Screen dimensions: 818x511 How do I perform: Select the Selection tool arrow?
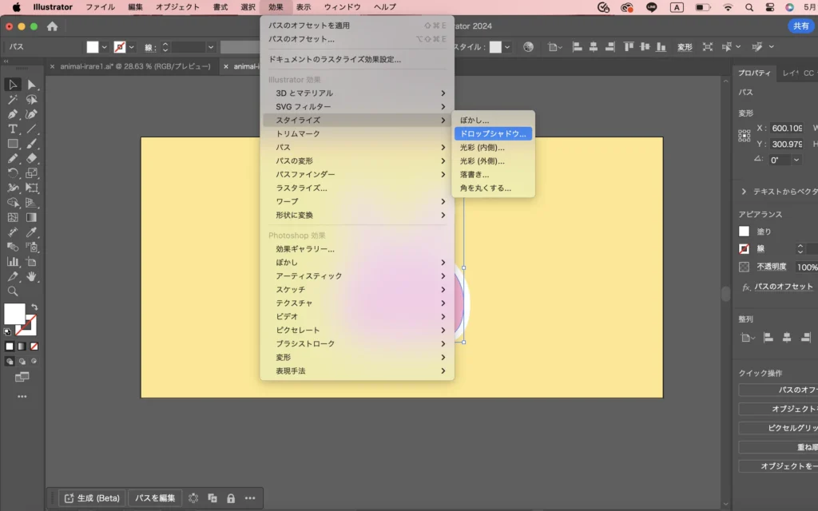[x=13, y=85]
